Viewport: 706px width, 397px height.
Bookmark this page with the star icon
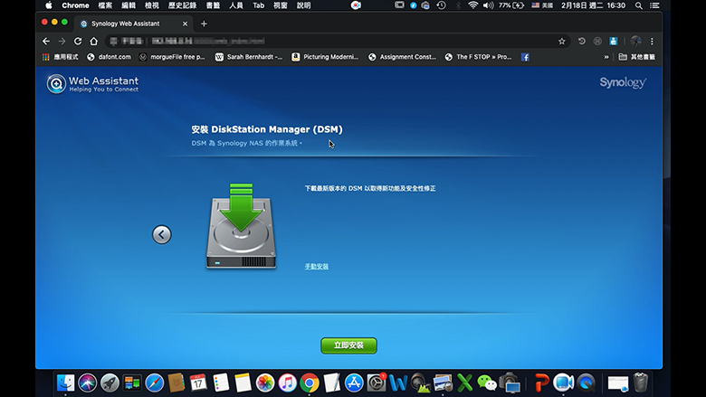561,42
